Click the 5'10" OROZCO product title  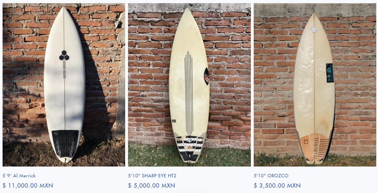pyautogui.click(x=271, y=176)
